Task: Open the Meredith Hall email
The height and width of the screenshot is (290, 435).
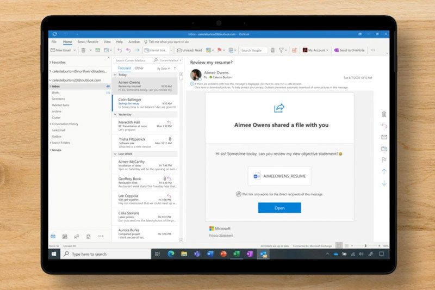Action: pos(145,126)
